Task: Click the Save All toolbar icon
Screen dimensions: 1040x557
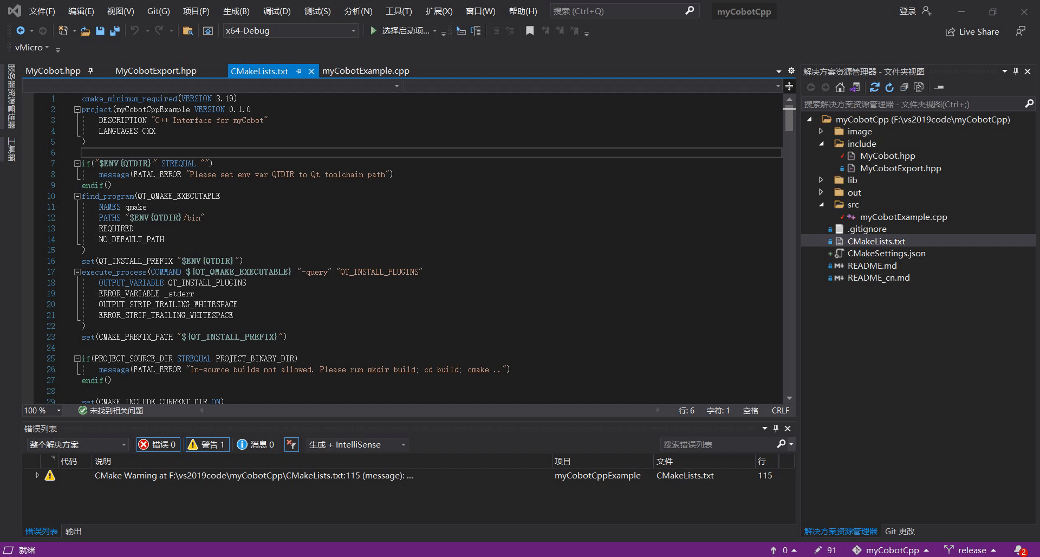Action: 114,31
